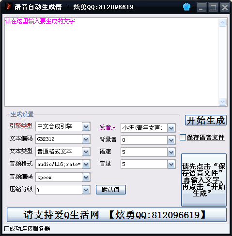Click the 压缩等级 label
This screenshot has width=232, height=236.
point(21,189)
